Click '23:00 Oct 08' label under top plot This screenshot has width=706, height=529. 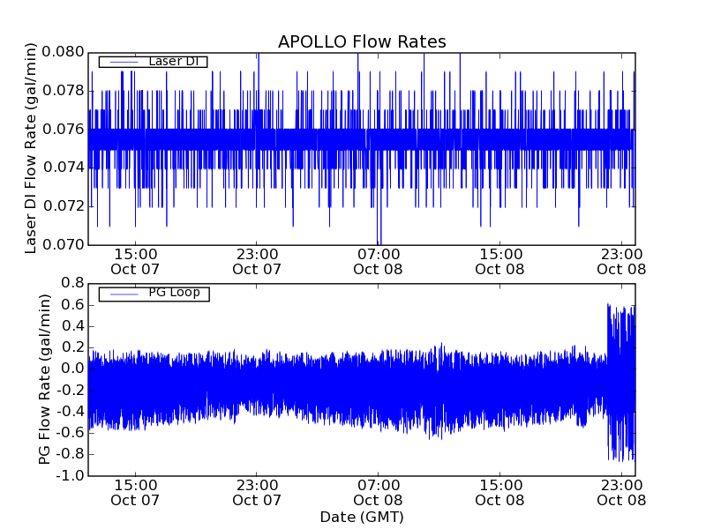[621, 262]
